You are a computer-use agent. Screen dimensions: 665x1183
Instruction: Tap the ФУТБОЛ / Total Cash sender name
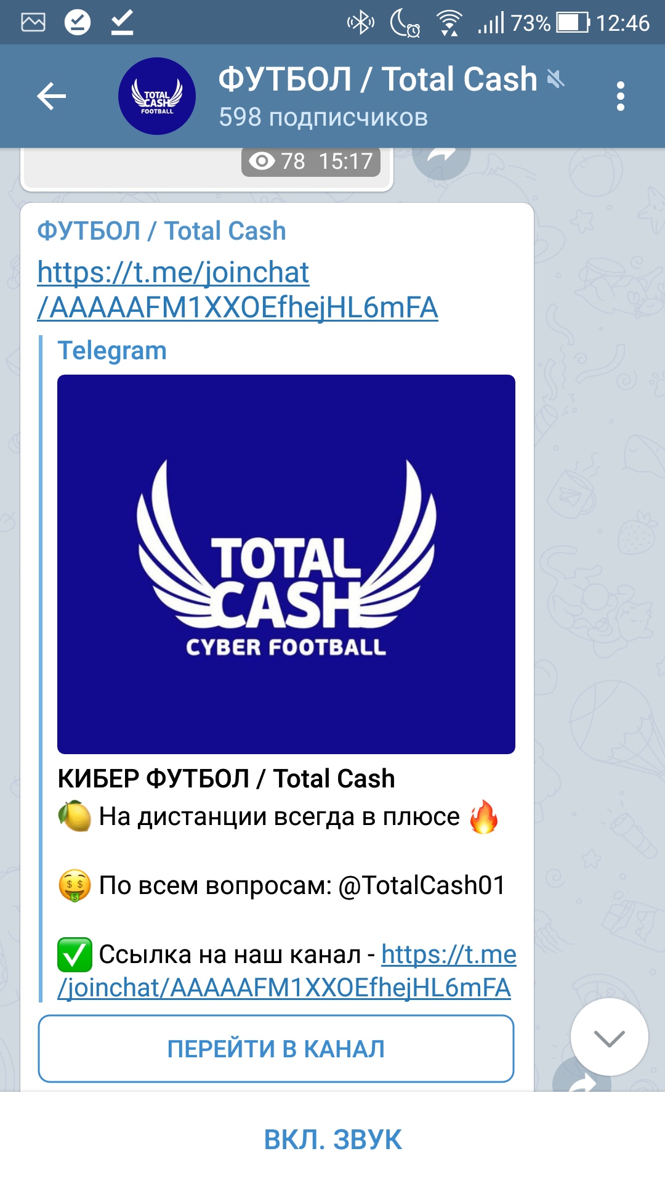coord(161,231)
